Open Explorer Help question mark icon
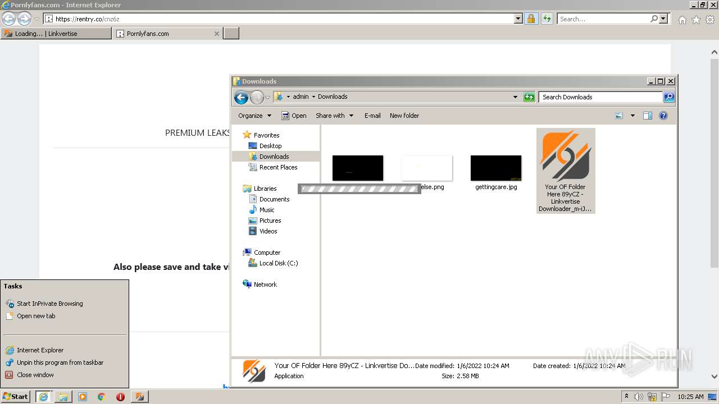719x404 pixels. 663,116
